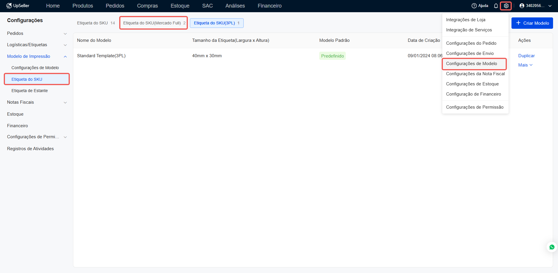Image resolution: width=558 pixels, height=273 pixels.
Task: Open the settings gear menu
Action: 506,6
